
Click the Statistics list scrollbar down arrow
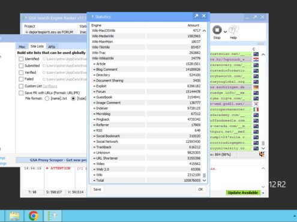pyautogui.click(x=204, y=180)
